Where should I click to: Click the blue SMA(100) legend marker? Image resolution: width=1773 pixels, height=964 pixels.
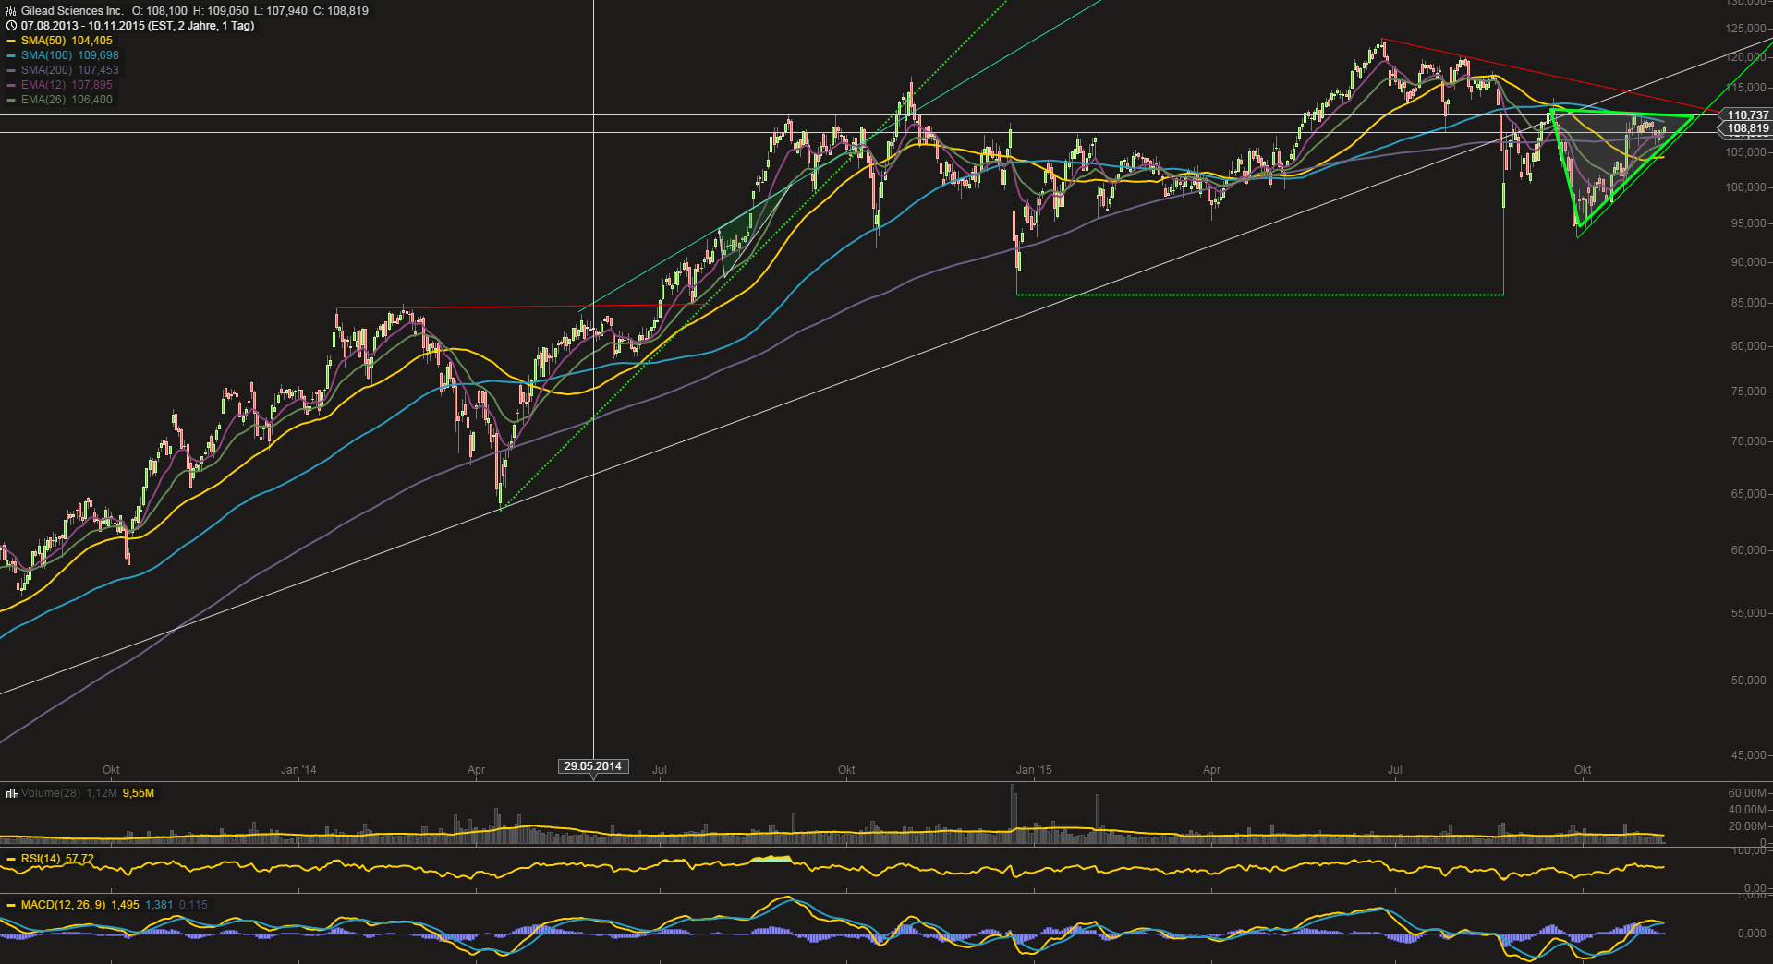(11, 55)
